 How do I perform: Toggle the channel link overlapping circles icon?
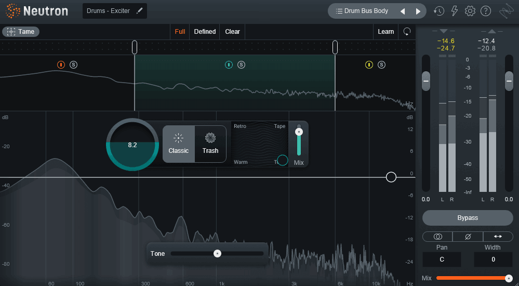[437, 236]
